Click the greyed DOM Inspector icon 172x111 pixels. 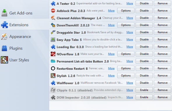click(x=53, y=97)
